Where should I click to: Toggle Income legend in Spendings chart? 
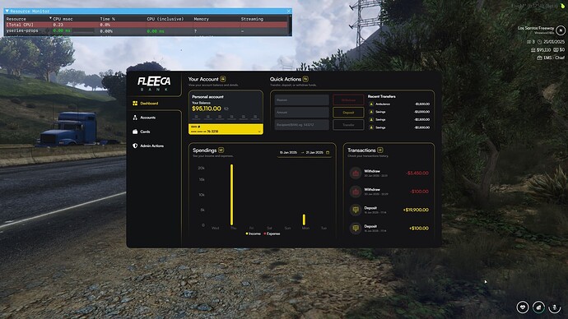254,233
